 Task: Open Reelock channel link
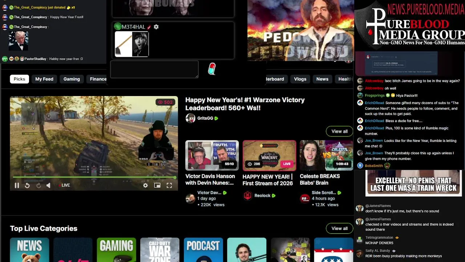point(262,195)
